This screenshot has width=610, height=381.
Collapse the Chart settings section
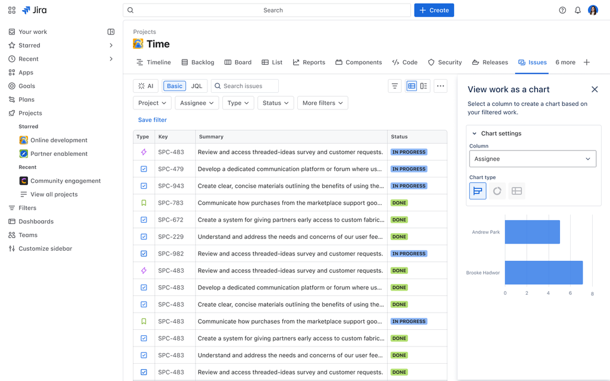[x=474, y=133]
